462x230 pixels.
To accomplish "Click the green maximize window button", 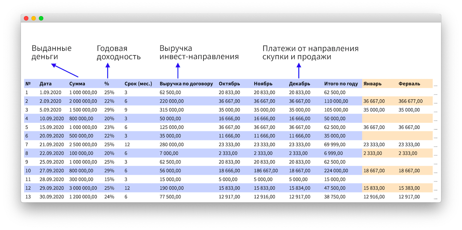I will [41, 18].
